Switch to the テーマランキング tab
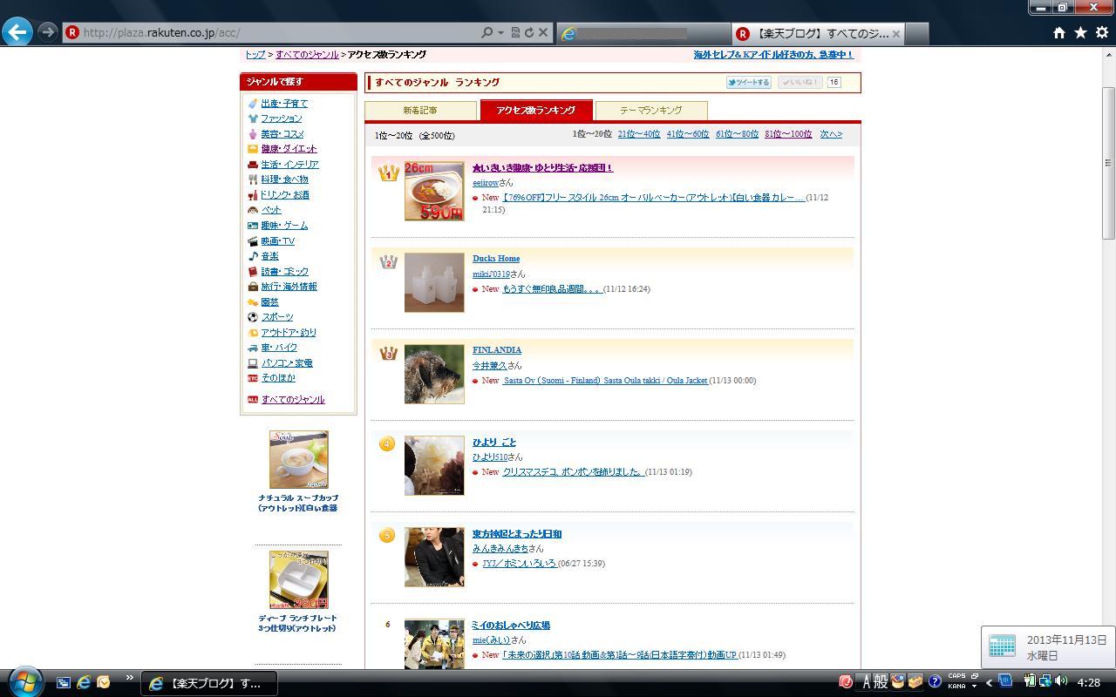The image size is (1116, 697). [x=650, y=111]
